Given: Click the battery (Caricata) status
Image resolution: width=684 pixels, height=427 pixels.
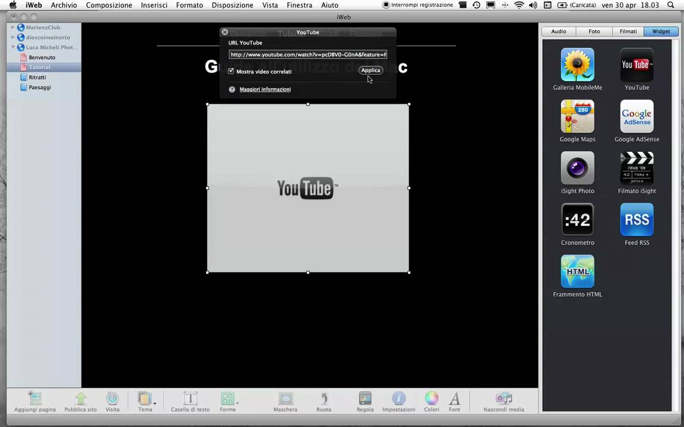Looking at the screenshot, I should click(x=577, y=5).
